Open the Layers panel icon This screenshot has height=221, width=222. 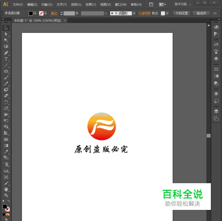point(216,111)
